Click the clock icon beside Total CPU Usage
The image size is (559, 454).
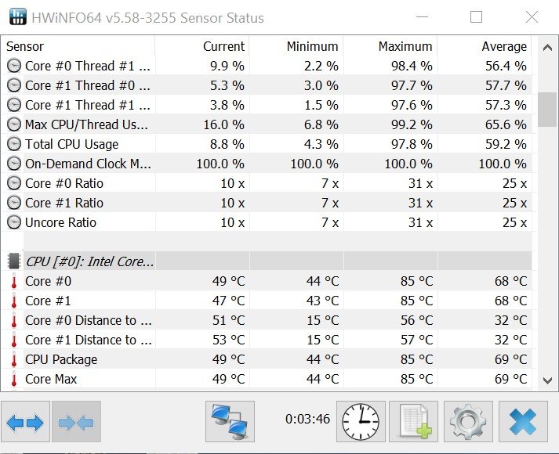[14, 144]
